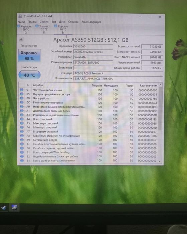Click the Буква тома field E:
187x234 pixels.
93,68
